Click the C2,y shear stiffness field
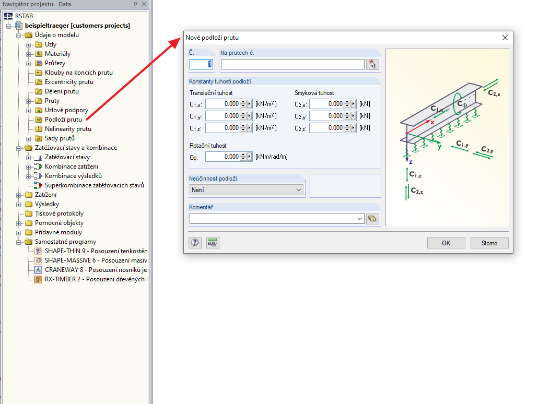 click(x=326, y=116)
